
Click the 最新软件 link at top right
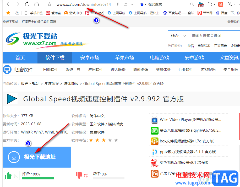233,22
